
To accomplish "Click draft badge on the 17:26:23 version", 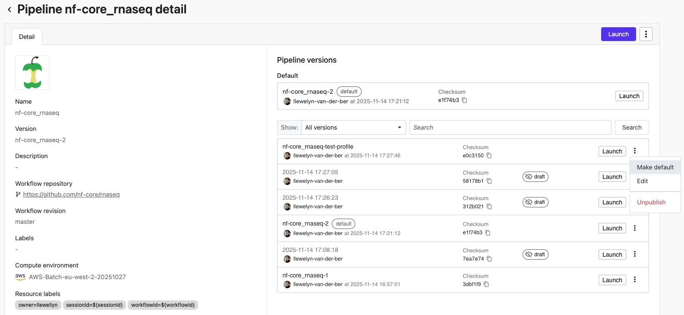I will coord(535,202).
